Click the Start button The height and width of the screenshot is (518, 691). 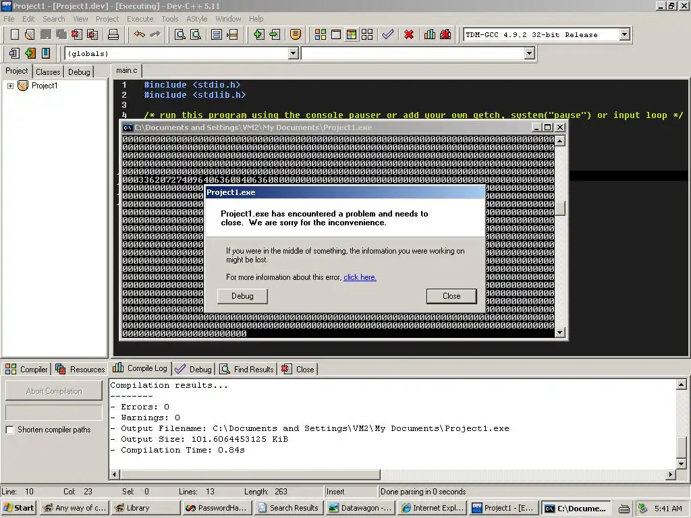click(19, 508)
